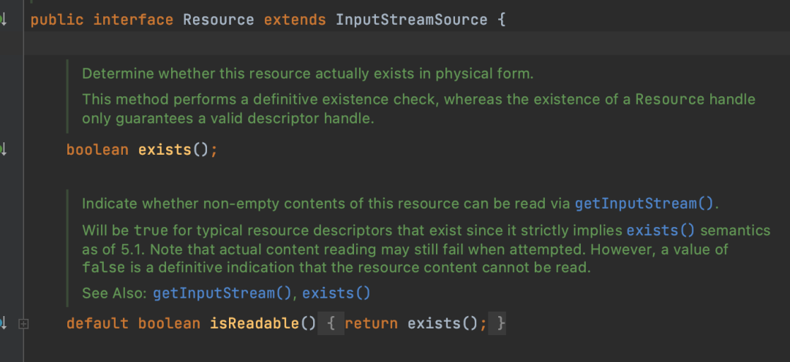Click the doc line 'Determine whether this resource actually exists'
This screenshot has height=362, width=790.
(307, 74)
